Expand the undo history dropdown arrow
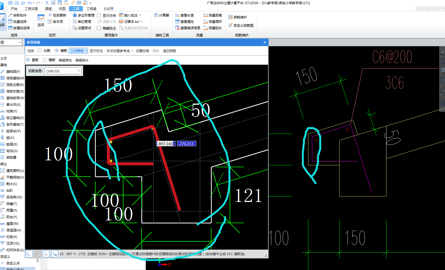The image size is (445, 270). click(33, 3)
